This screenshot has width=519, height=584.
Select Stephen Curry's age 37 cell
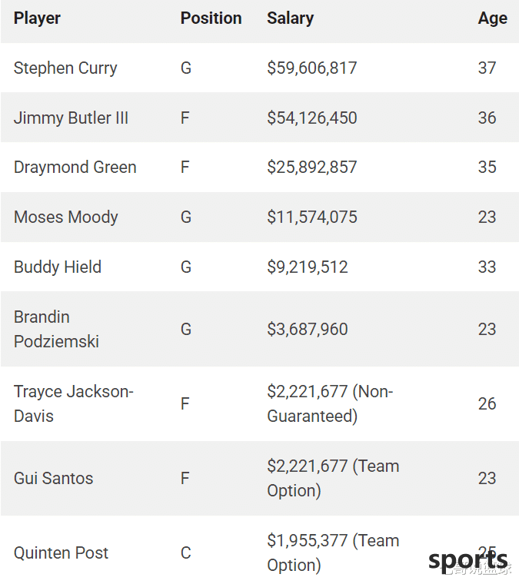pos(487,68)
